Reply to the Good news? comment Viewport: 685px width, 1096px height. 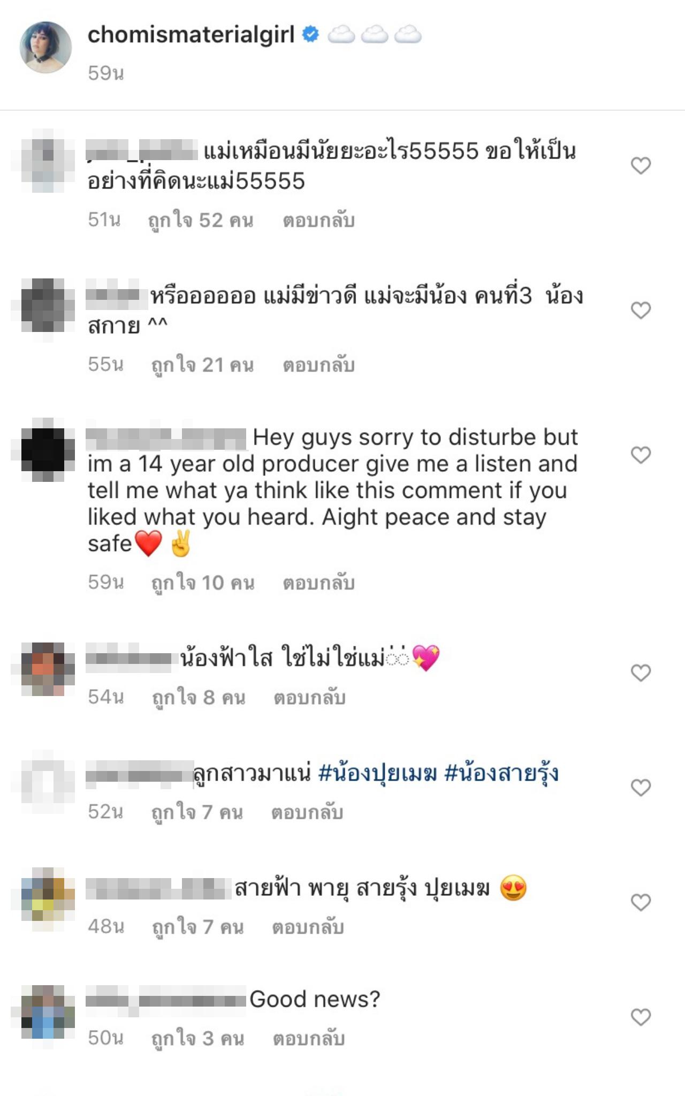click(x=309, y=1038)
